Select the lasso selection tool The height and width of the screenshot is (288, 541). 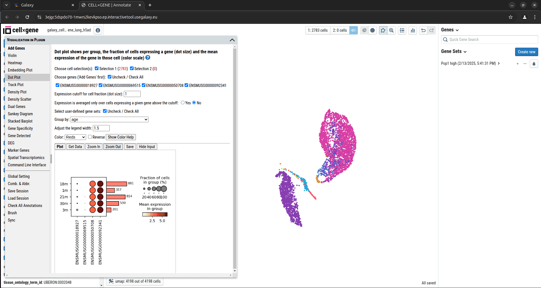point(383,30)
